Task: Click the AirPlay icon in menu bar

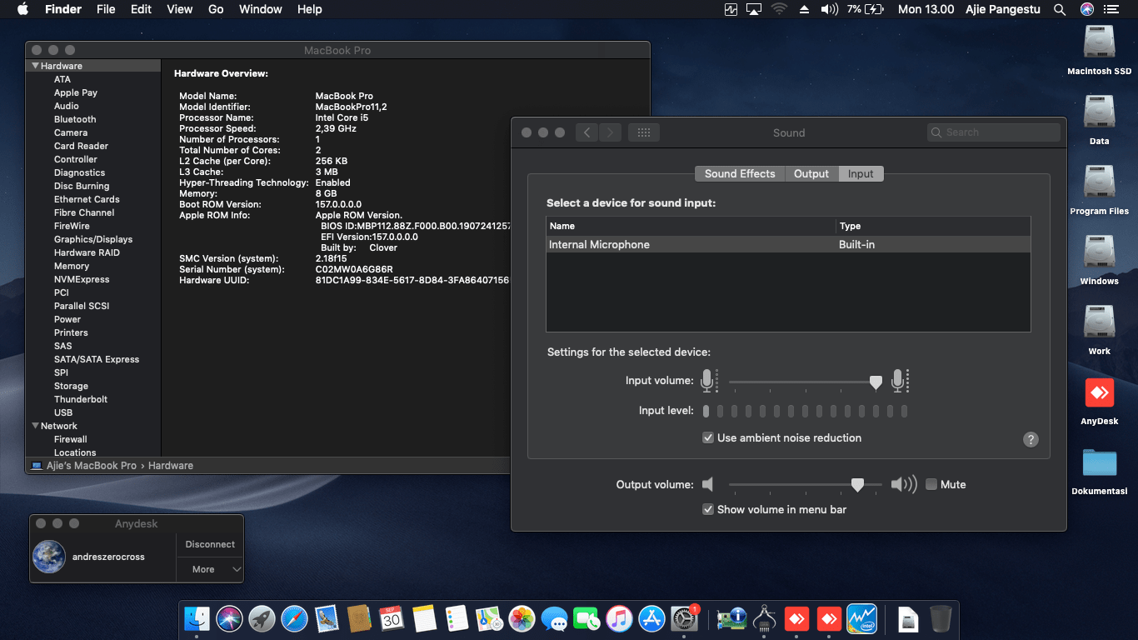Action: (x=754, y=9)
